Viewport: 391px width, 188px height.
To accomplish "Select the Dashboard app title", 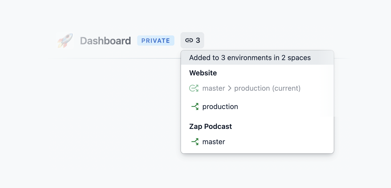I will pos(105,41).
